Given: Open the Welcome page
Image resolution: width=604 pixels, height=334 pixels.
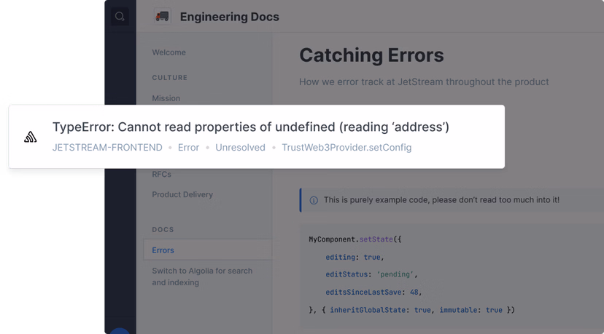Looking at the screenshot, I should click(169, 52).
